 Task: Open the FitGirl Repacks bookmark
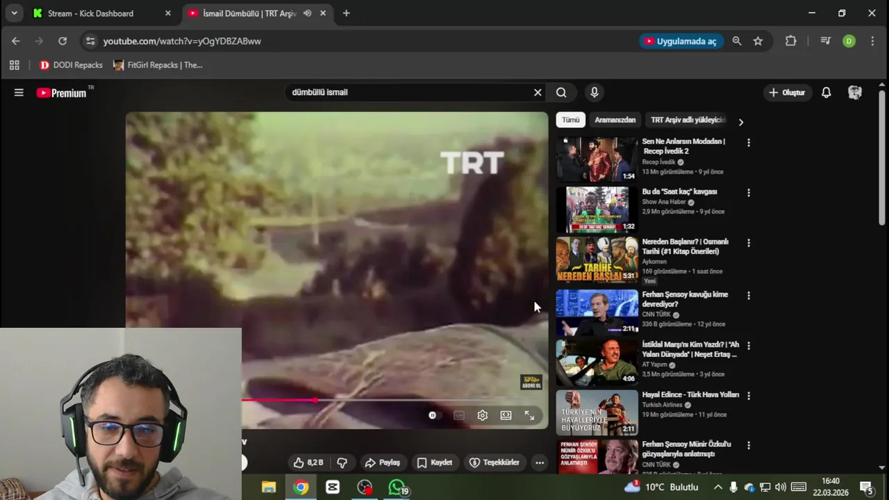[158, 65]
